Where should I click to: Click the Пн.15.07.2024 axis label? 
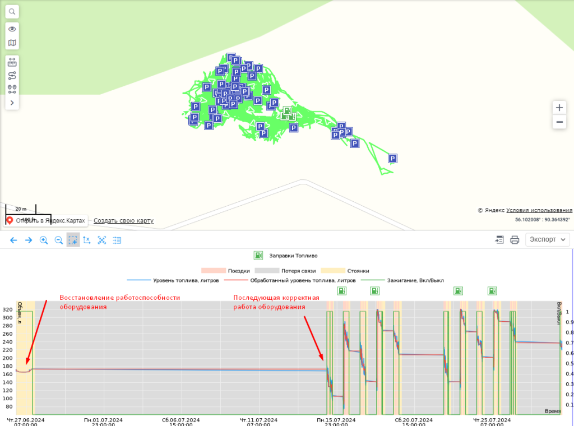tap(336, 422)
